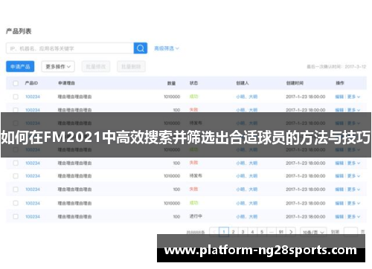The height and width of the screenshot is (269, 372).
Task: Click the 到第 page jump input box
Action: [x=350, y=232]
